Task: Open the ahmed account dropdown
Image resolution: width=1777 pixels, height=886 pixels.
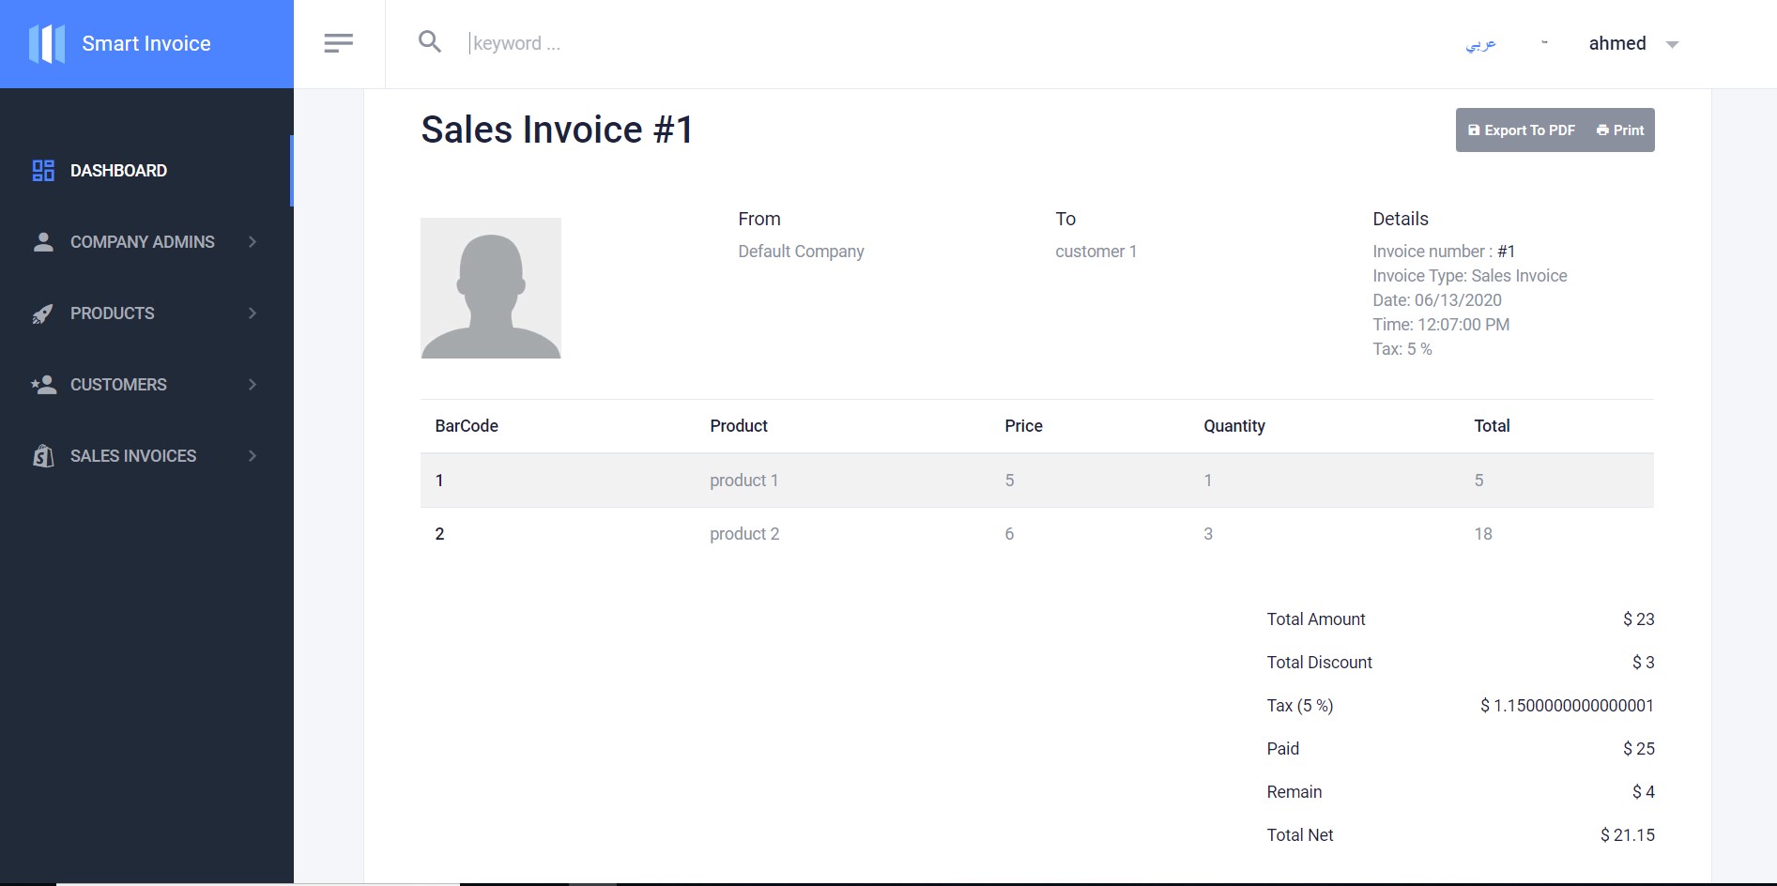Action: (x=1671, y=43)
